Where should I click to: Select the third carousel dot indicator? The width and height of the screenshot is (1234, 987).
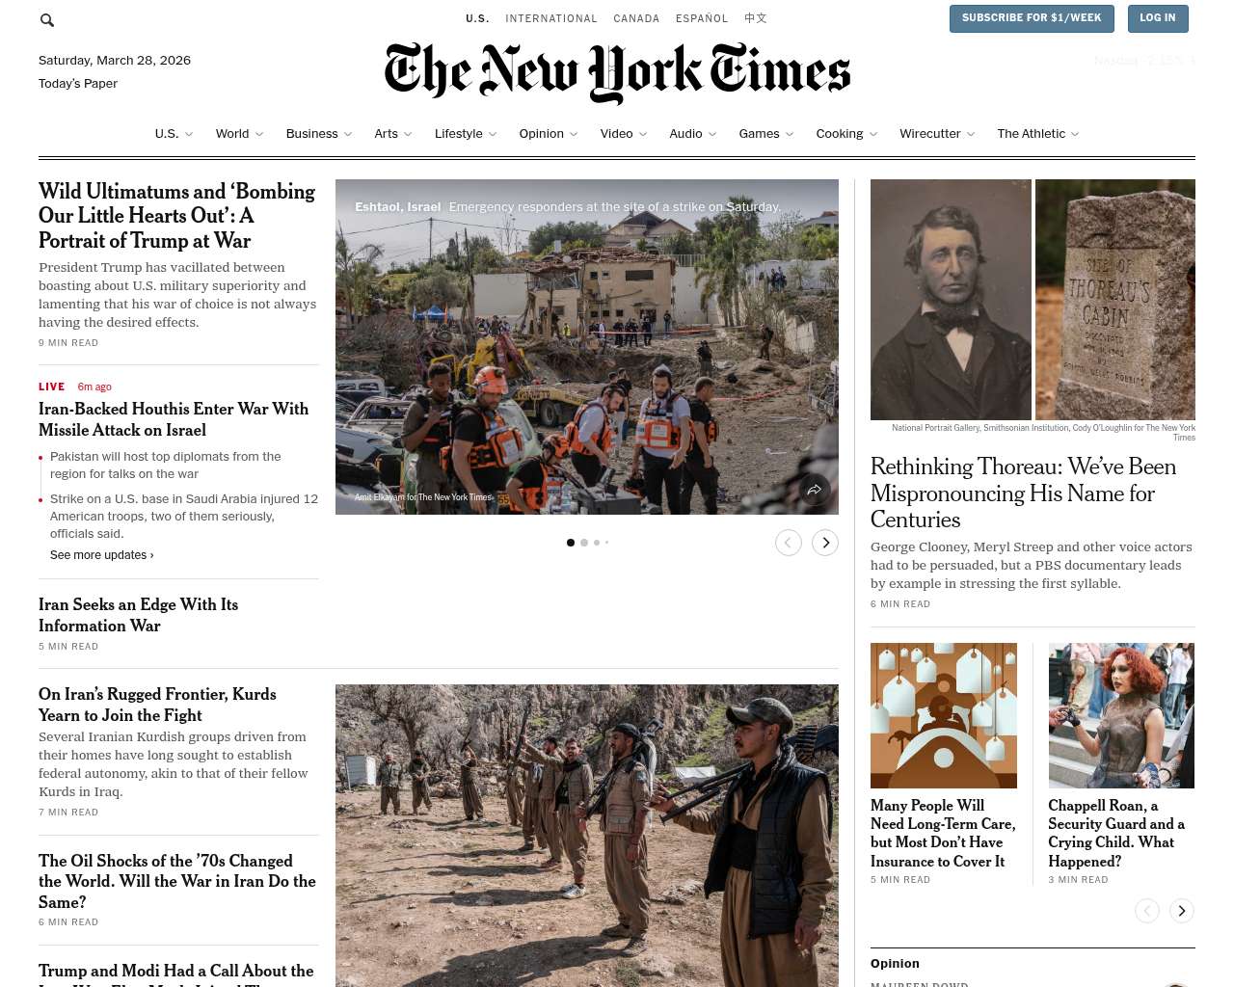point(597,543)
